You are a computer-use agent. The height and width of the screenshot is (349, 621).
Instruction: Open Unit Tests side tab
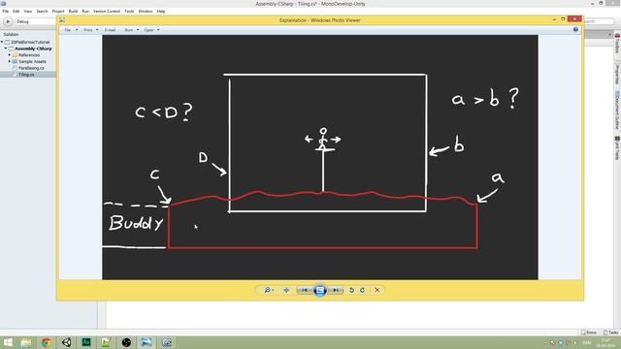pyautogui.click(x=617, y=148)
